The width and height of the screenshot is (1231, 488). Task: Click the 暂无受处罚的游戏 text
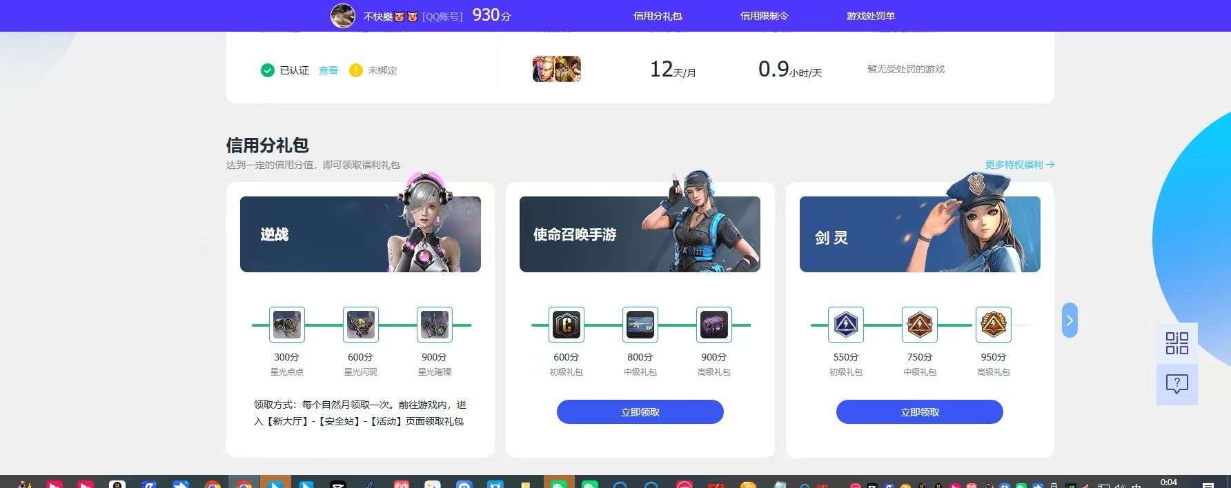(x=906, y=69)
